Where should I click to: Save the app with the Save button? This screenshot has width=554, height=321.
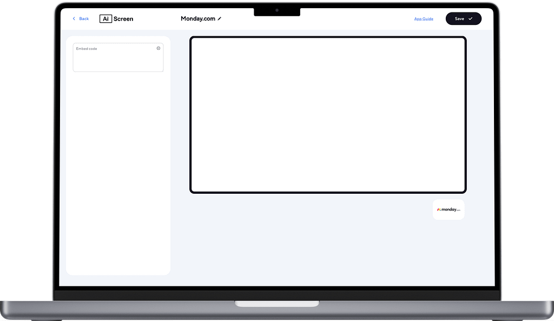(x=464, y=19)
